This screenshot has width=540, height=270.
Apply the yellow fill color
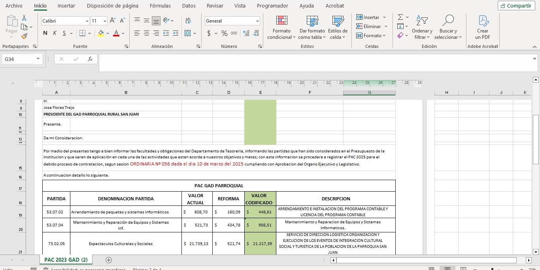(101, 33)
